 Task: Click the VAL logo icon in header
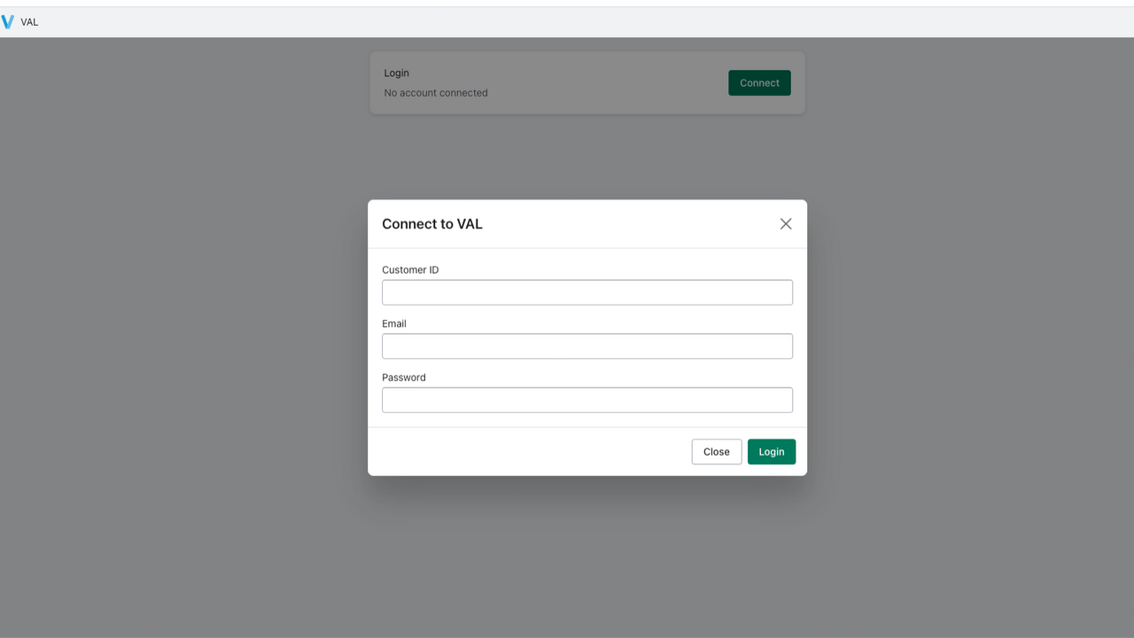tap(8, 22)
